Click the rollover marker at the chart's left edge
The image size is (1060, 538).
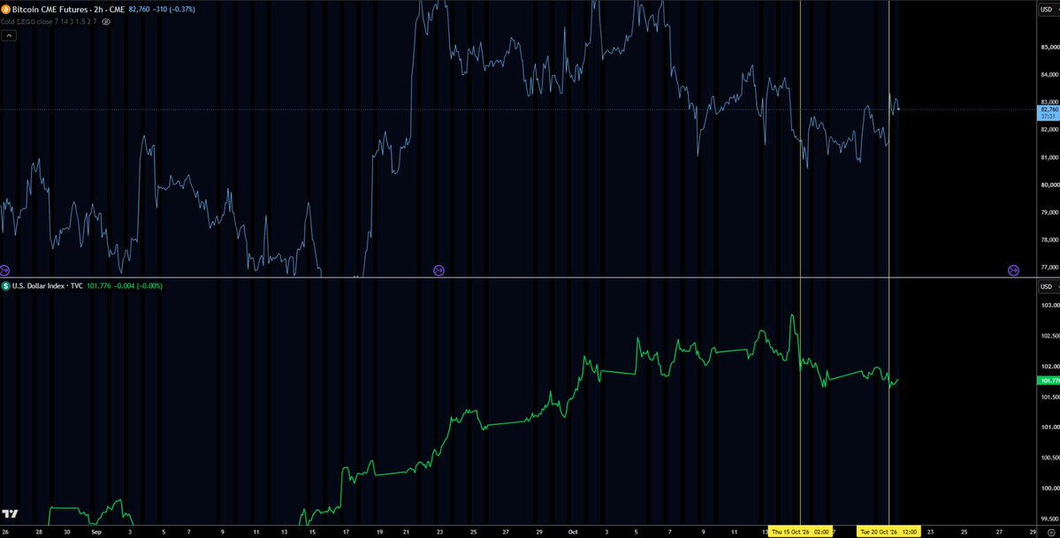click(4, 270)
